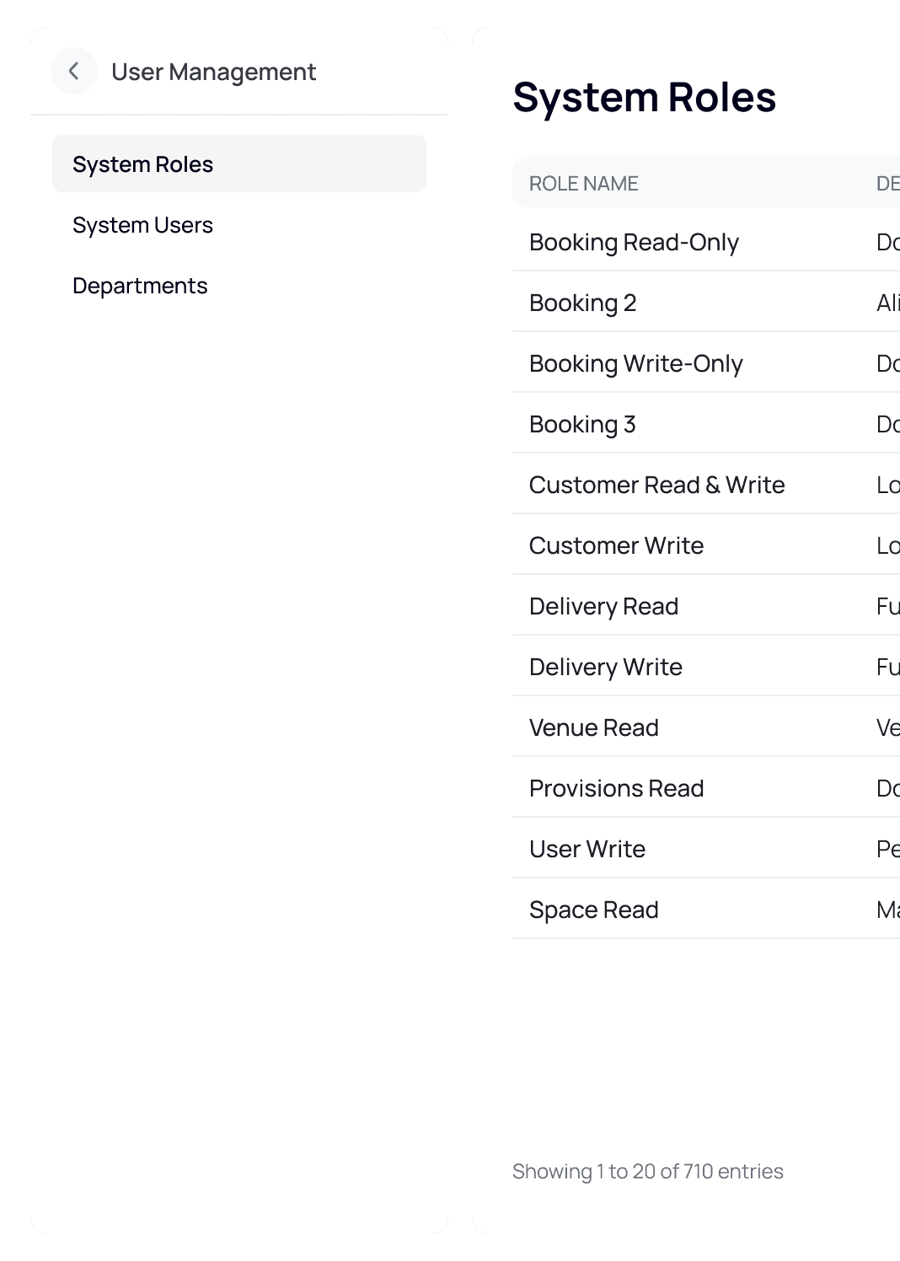Open the Space Read role
Screen dimensions: 900x1261
point(593,910)
